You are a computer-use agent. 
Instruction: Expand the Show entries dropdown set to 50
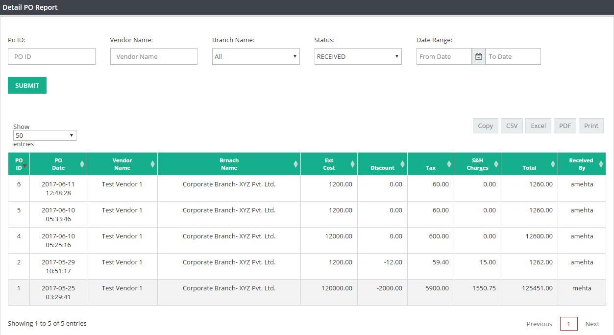(45, 135)
